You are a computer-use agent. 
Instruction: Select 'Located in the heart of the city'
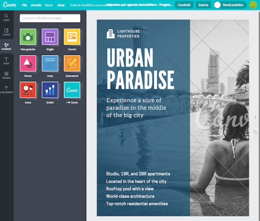[x=136, y=181]
